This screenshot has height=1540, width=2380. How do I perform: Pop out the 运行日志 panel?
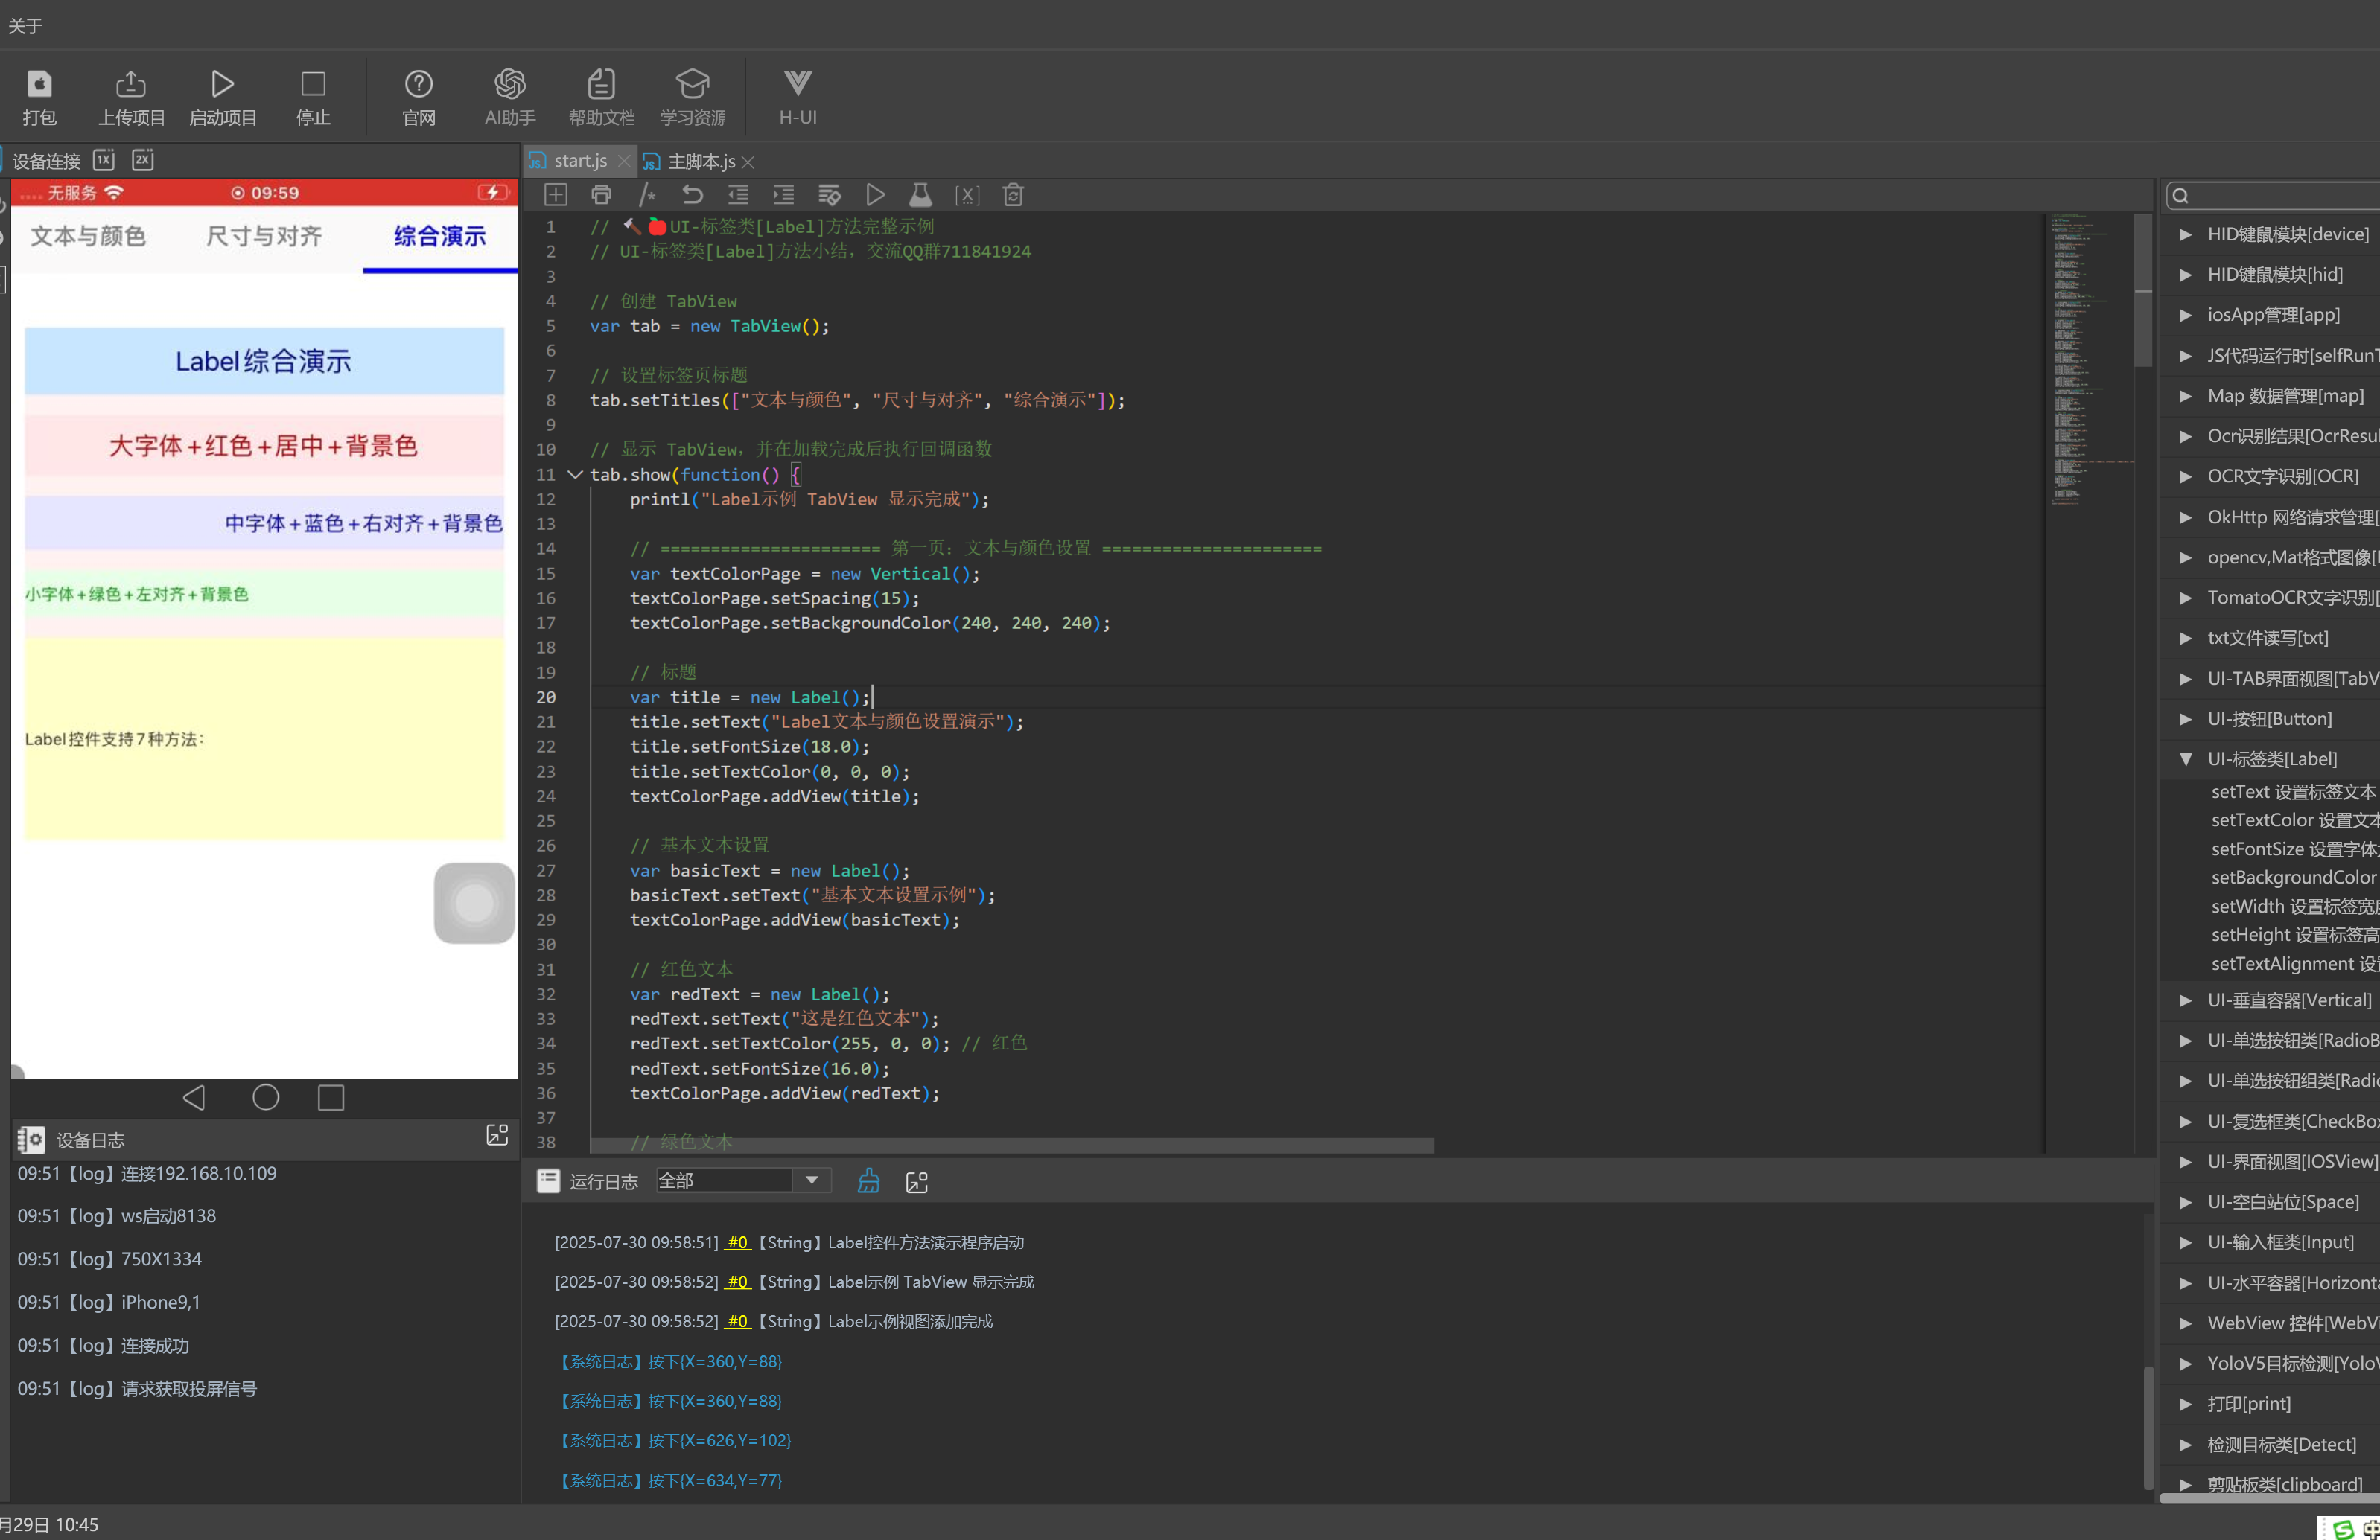(x=916, y=1182)
